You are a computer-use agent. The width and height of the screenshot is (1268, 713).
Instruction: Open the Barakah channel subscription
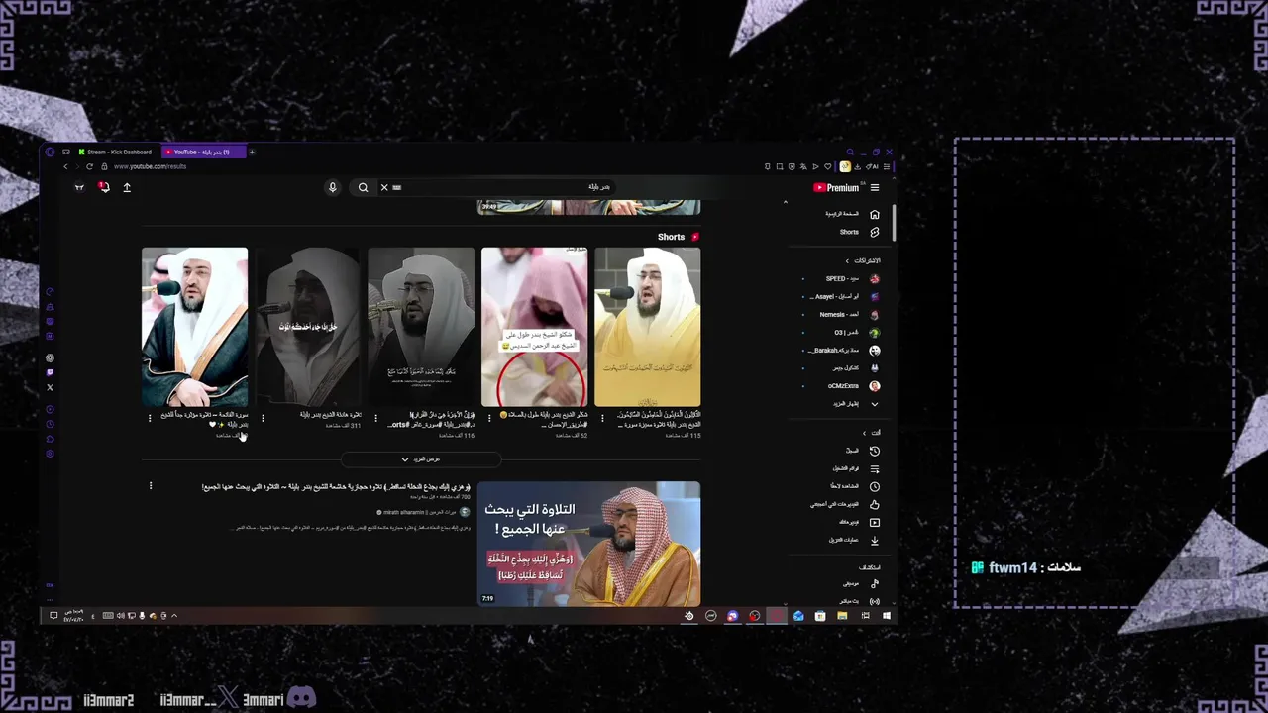tap(847, 351)
